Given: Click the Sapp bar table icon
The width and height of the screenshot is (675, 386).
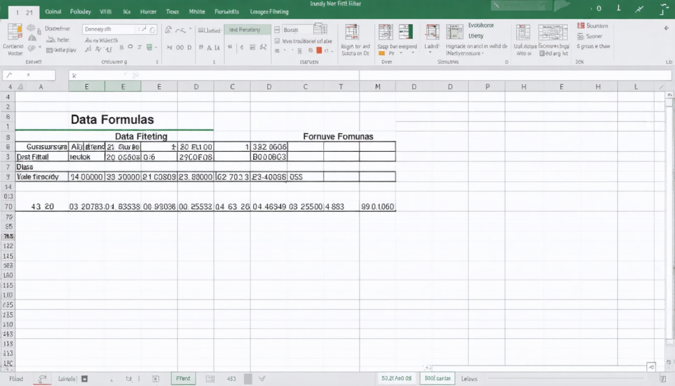Looking at the screenshot, I should (385, 33).
